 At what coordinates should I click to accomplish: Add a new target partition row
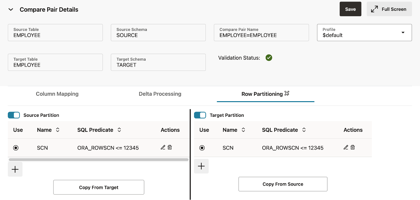coord(201,166)
